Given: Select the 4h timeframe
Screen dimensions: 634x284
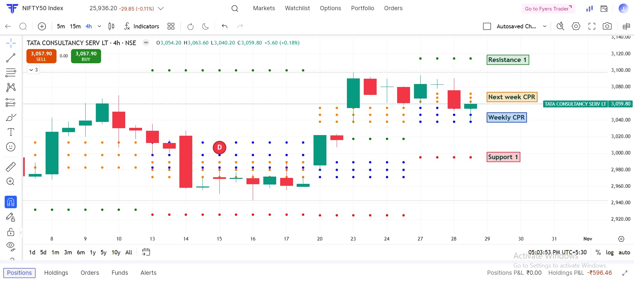Looking at the screenshot, I should [89, 26].
